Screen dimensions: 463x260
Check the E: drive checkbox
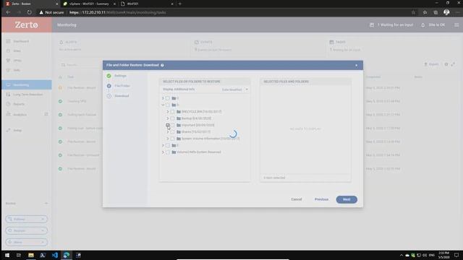(168, 145)
